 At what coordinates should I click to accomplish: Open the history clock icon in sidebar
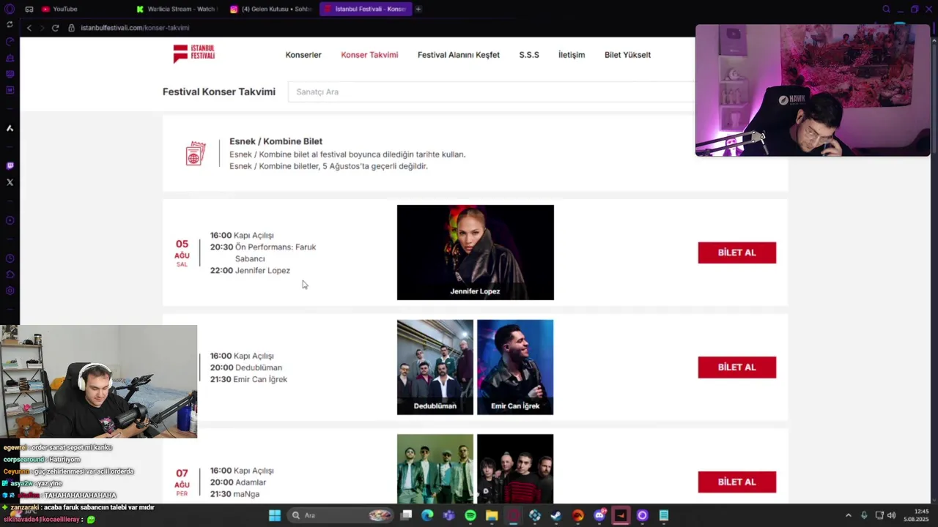[x=10, y=258]
